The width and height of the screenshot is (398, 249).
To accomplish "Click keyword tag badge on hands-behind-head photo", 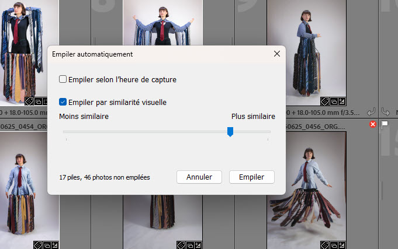I will [29, 101].
